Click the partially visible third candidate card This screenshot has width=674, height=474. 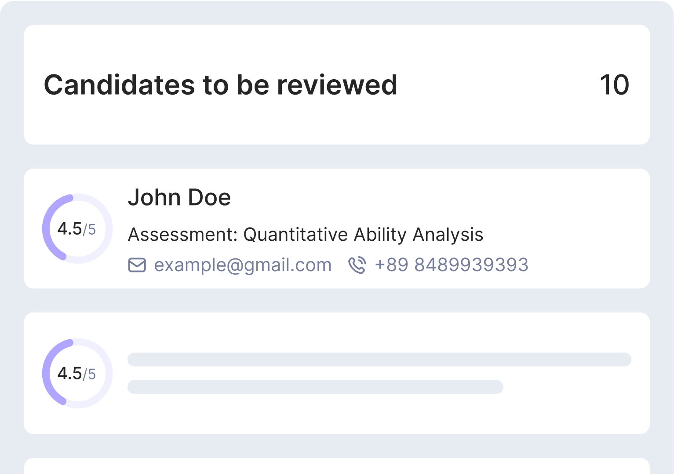tap(337, 466)
